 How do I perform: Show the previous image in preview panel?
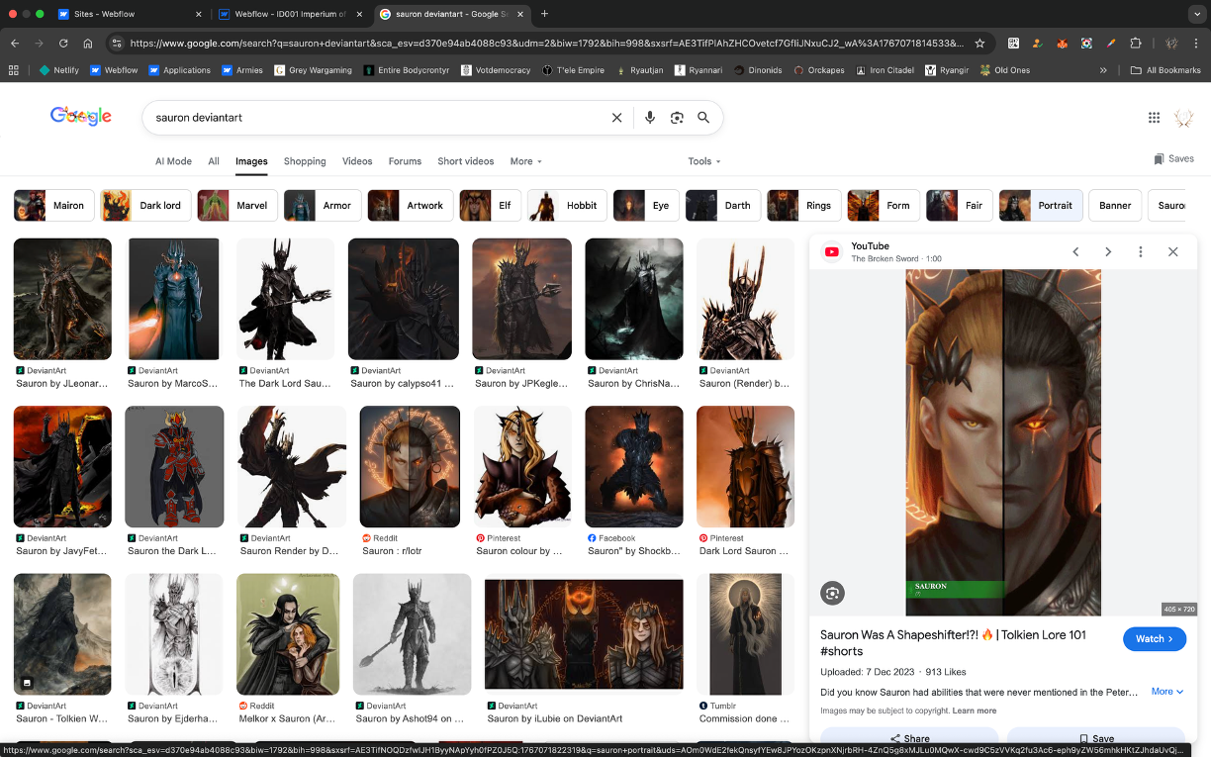point(1075,251)
